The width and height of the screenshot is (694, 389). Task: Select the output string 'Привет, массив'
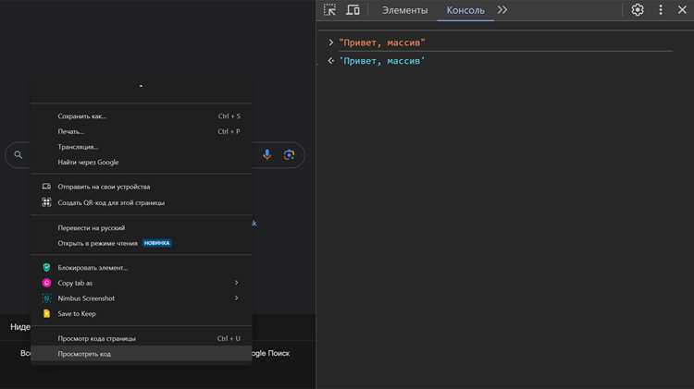tap(381, 61)
